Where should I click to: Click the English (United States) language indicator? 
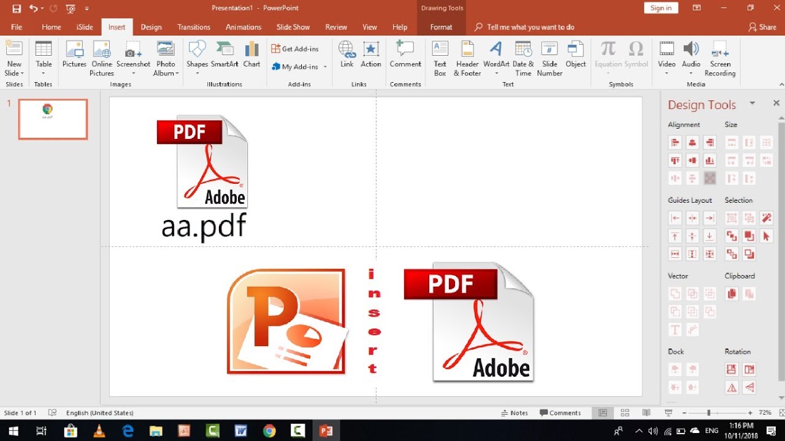[x=99, y=413]
